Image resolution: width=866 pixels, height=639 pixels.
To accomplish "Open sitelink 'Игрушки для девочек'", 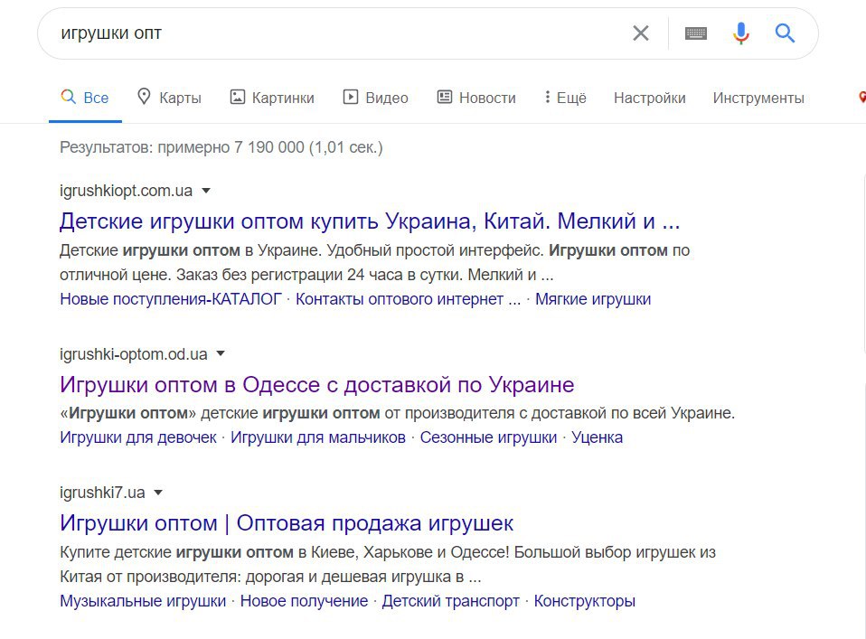I will click(138, 437).
